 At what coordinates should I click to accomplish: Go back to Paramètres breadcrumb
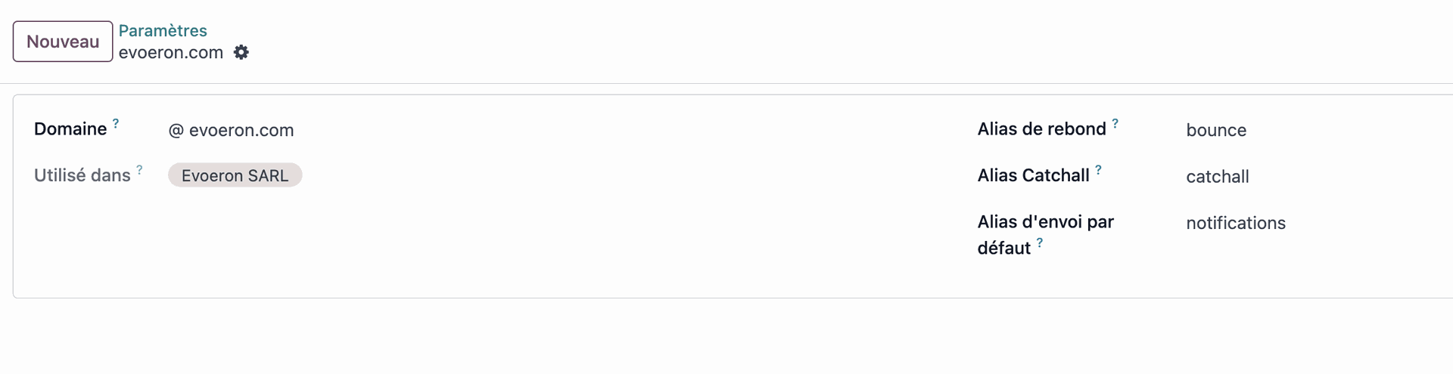tap(163, 31)
